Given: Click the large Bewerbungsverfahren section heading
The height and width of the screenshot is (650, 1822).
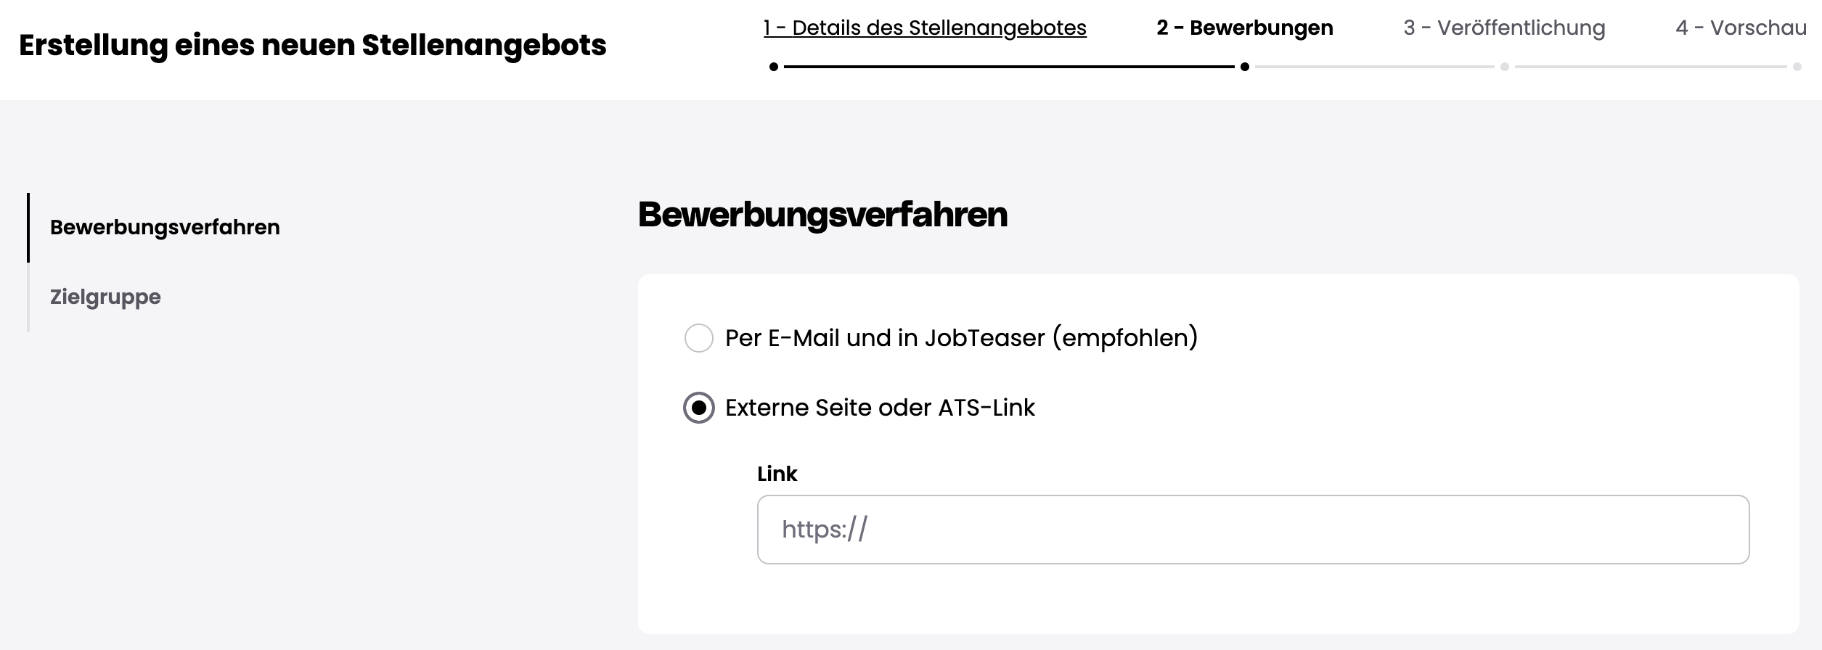Looking at the screenshot, I should (822, 215).
